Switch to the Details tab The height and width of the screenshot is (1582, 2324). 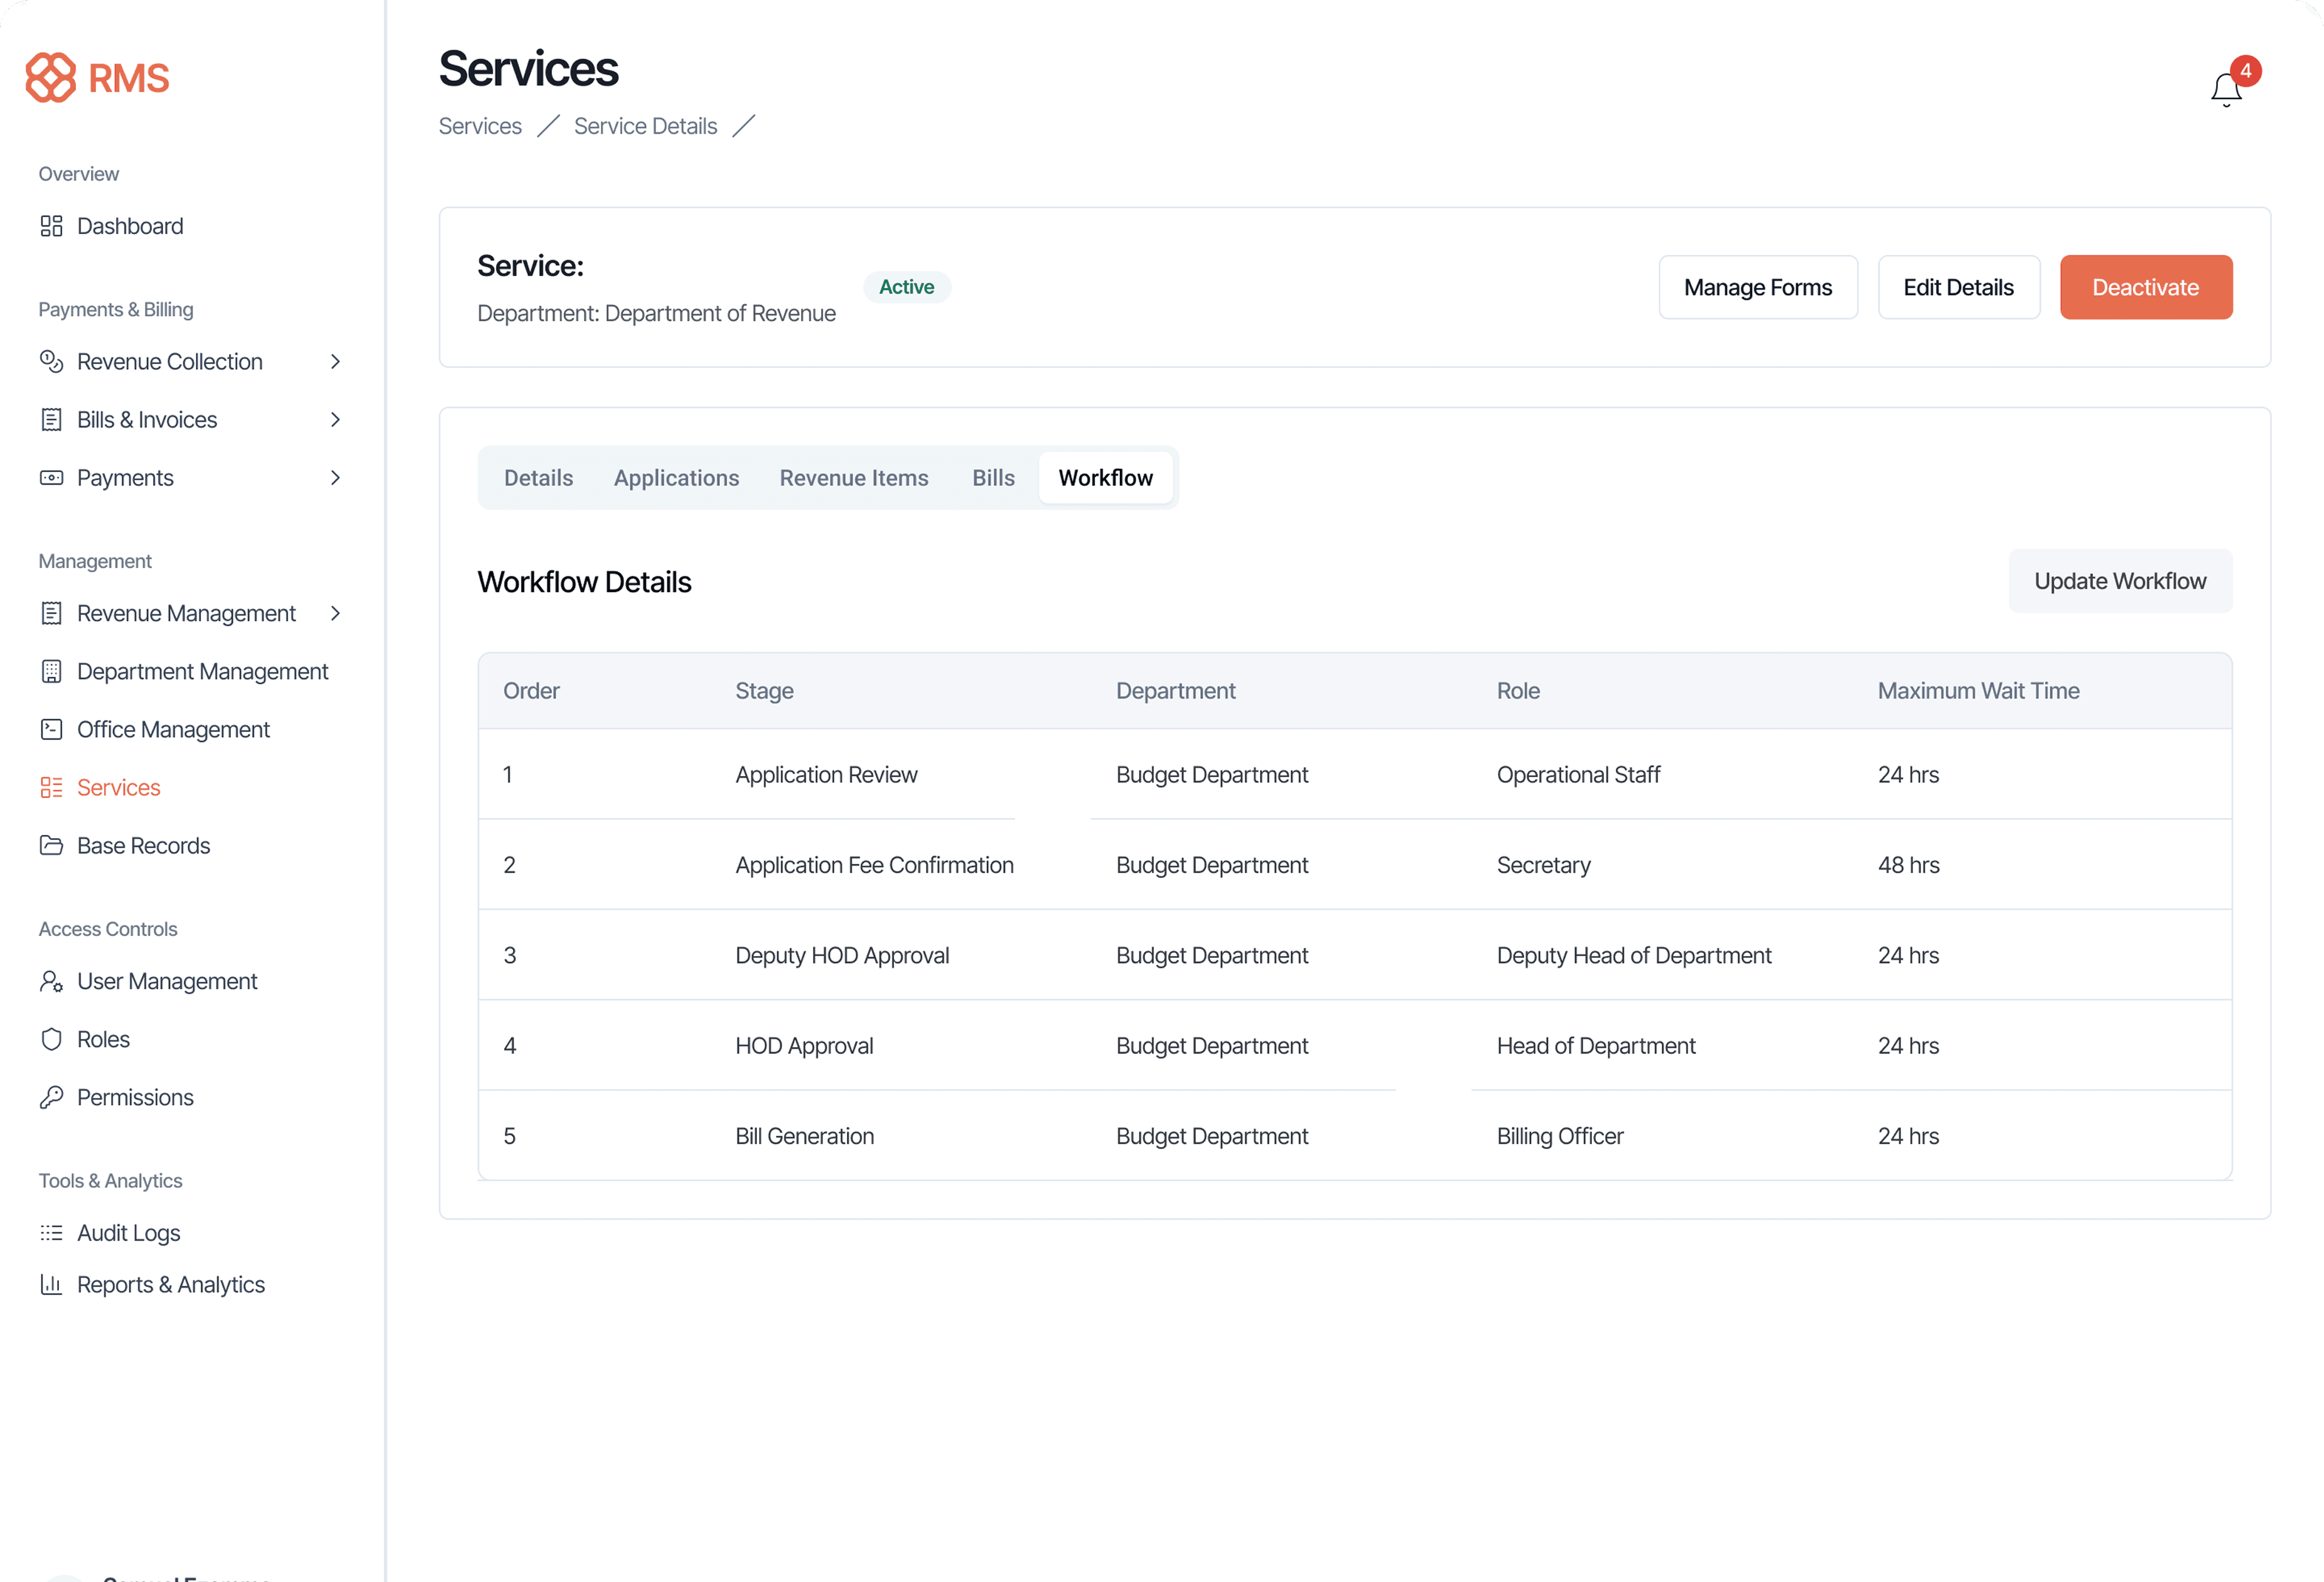(x=538, y=478)
